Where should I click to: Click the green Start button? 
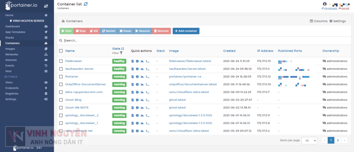67,31
